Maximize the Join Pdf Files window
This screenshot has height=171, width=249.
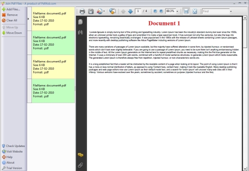coord(240,3)
